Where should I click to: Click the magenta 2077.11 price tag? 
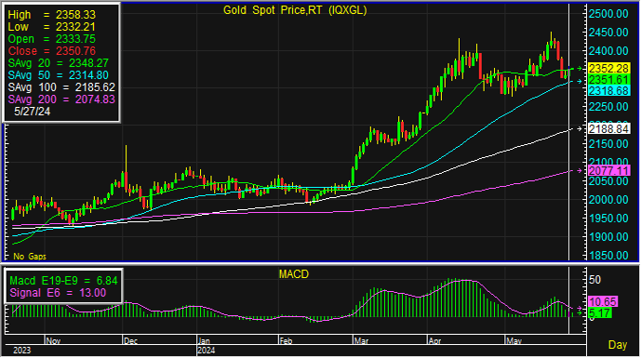point(608,170)
